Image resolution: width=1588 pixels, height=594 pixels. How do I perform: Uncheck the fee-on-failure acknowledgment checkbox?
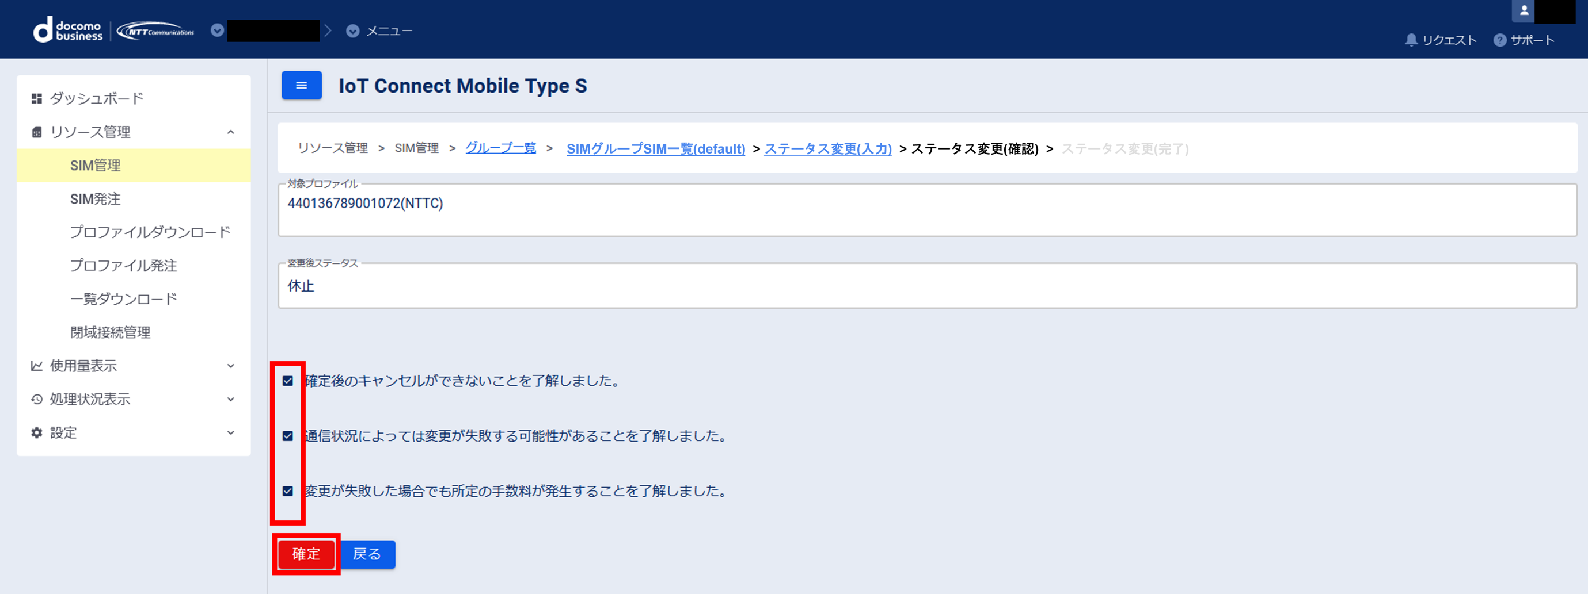tap(287, 490)
